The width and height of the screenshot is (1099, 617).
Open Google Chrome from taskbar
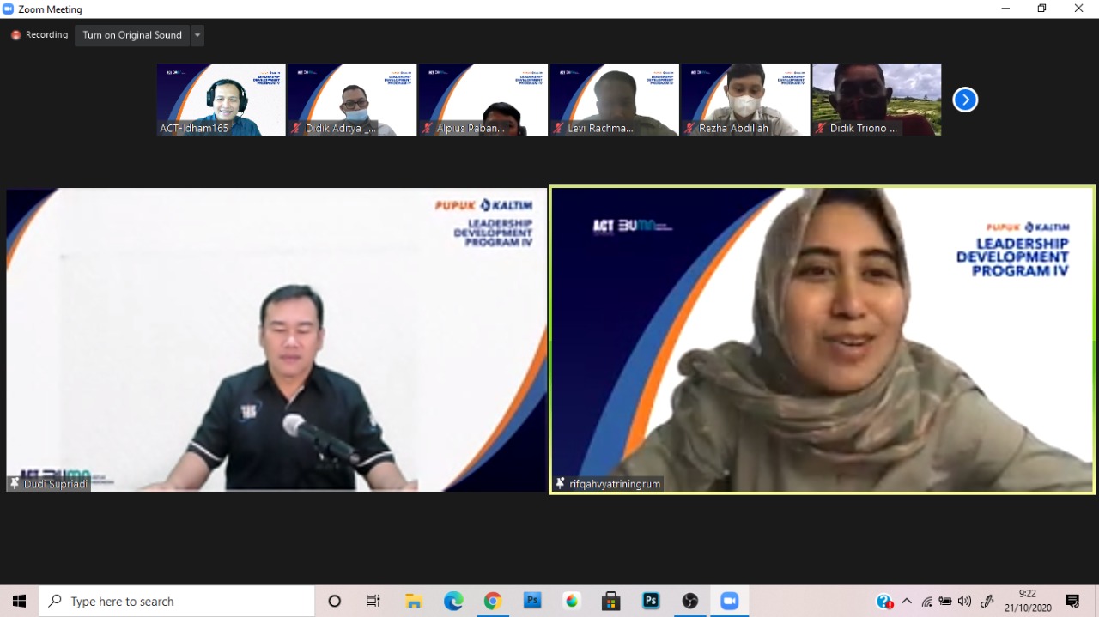point(493,602)
